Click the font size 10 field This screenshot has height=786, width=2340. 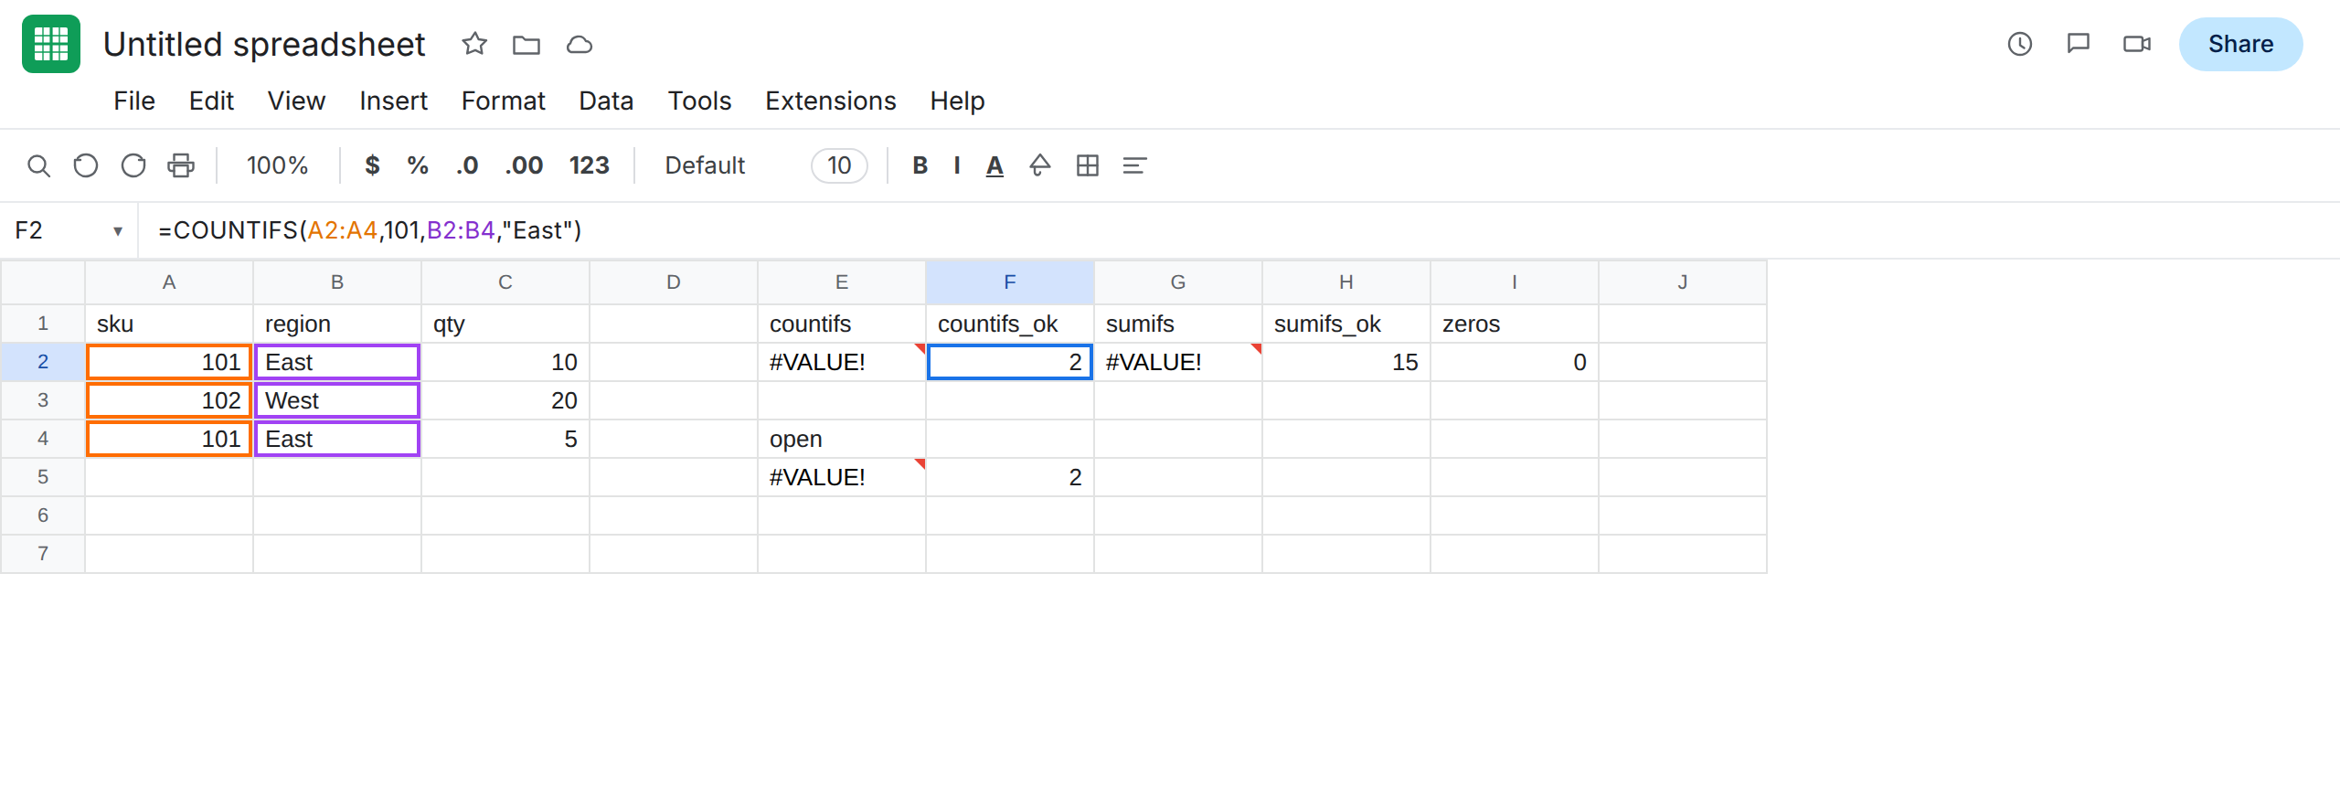839,165
